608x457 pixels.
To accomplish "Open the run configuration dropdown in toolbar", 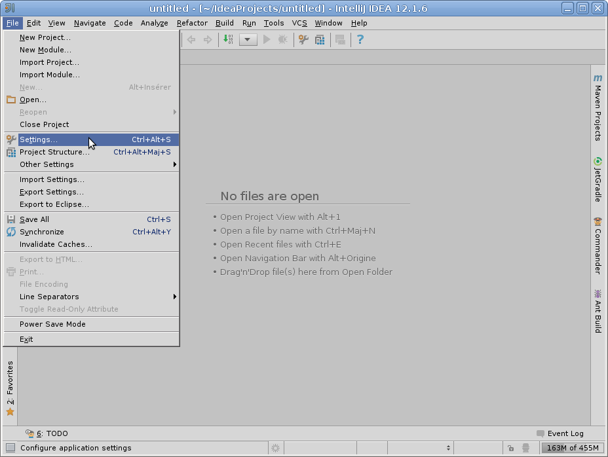I will [248, 39].
